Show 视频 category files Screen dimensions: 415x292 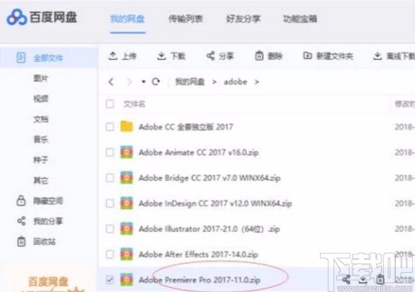[x=41, y=99]
